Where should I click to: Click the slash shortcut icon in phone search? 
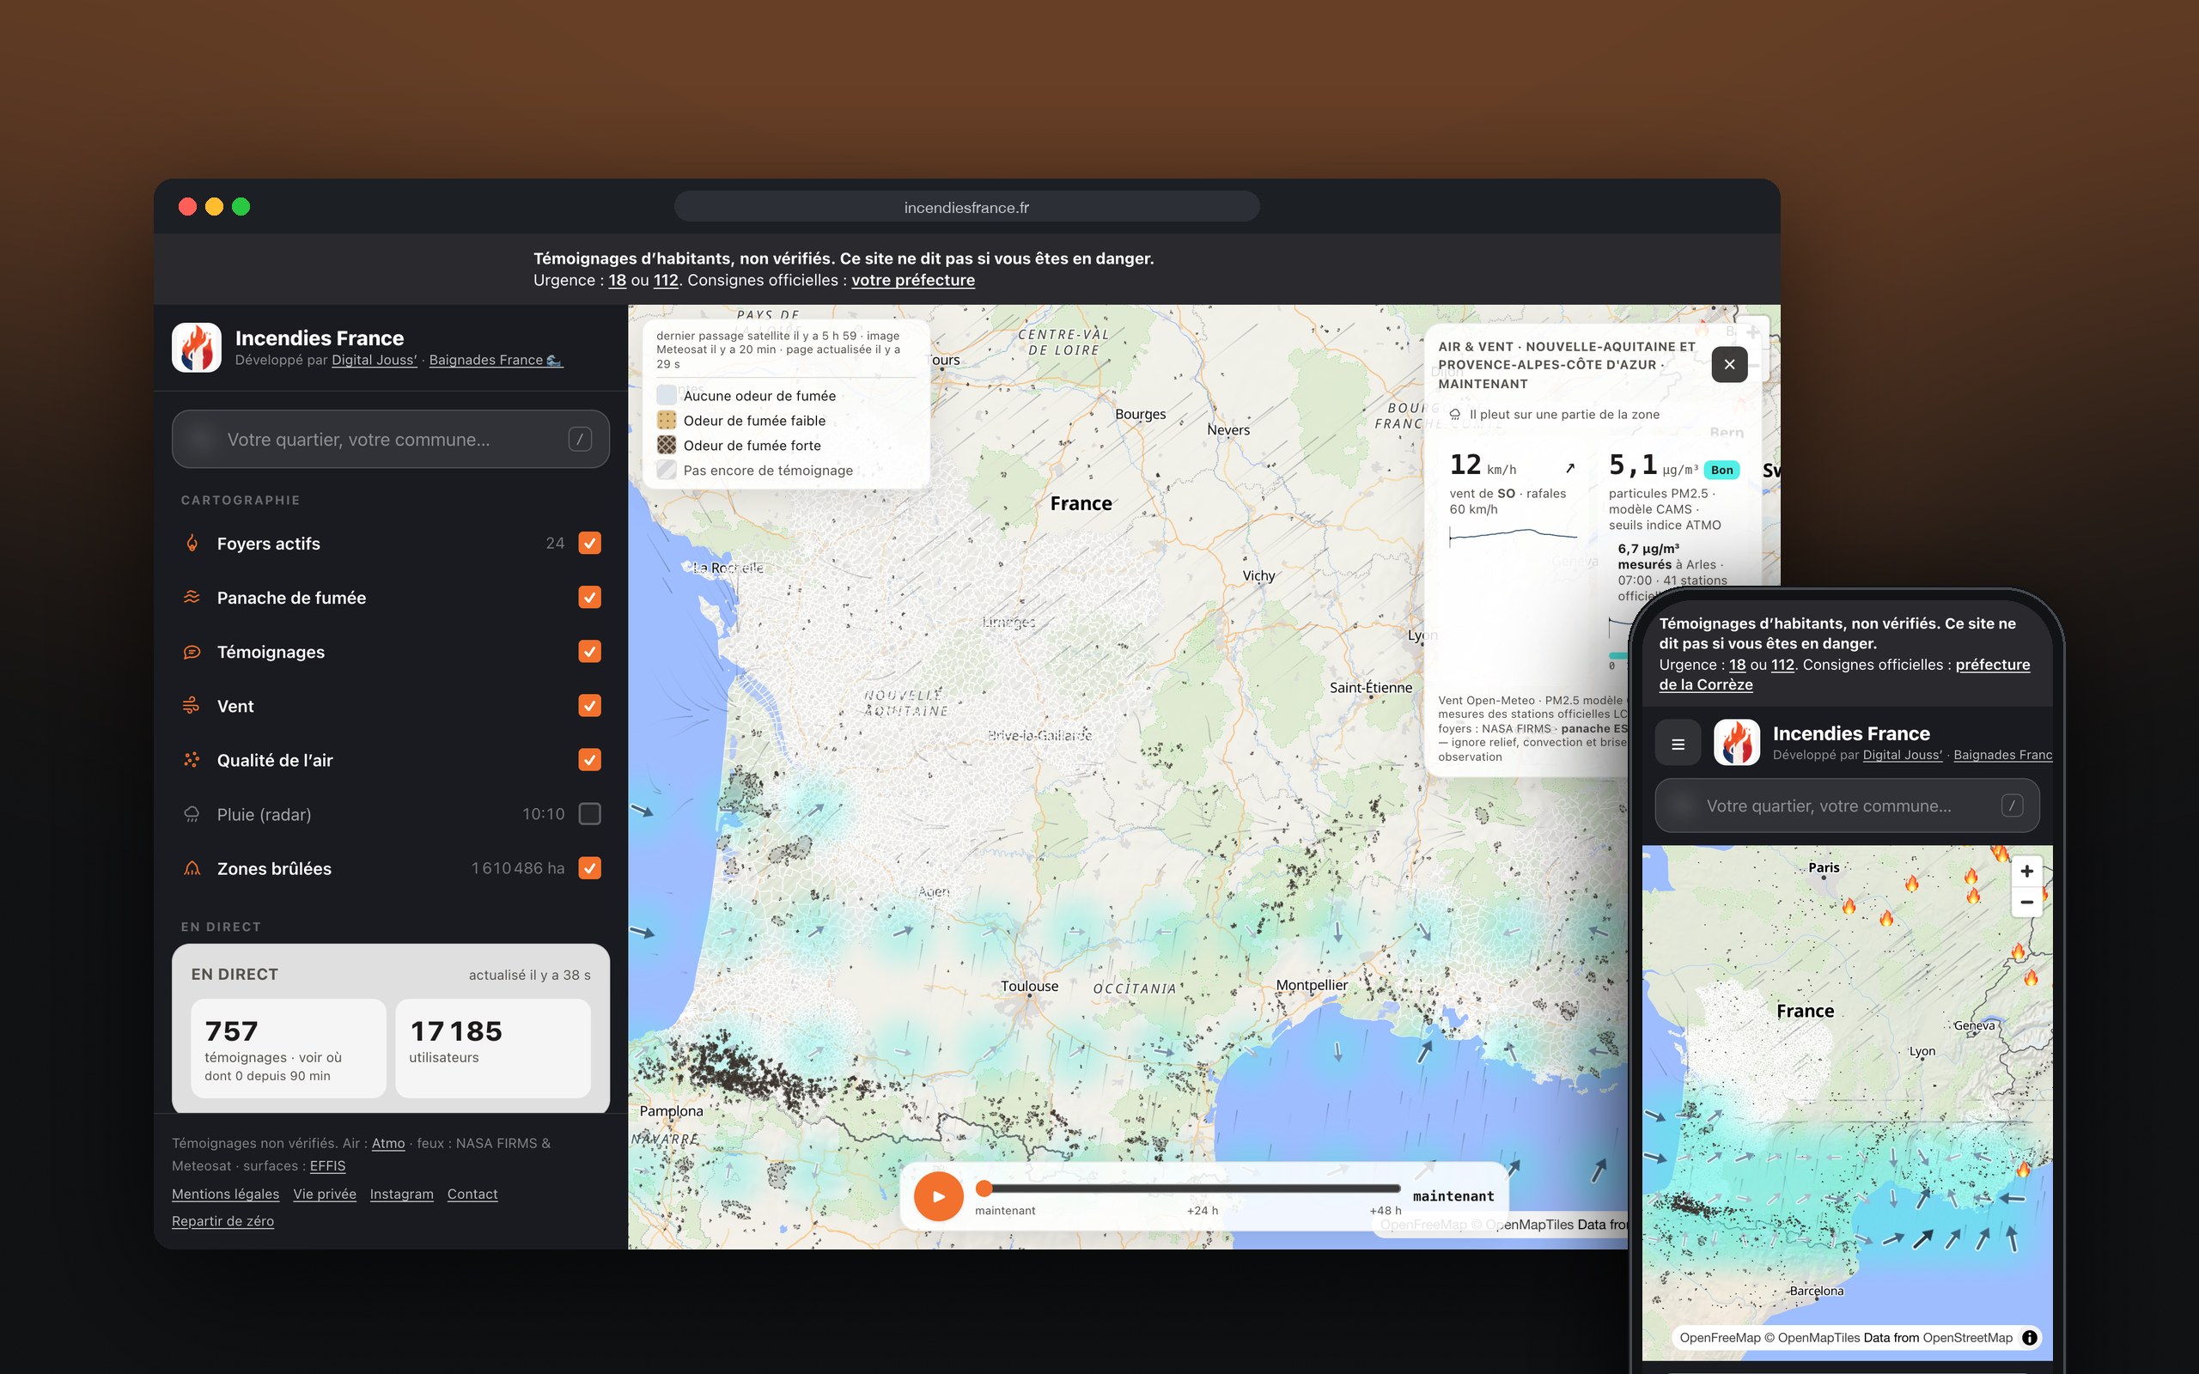click(x=2012, y=806)
